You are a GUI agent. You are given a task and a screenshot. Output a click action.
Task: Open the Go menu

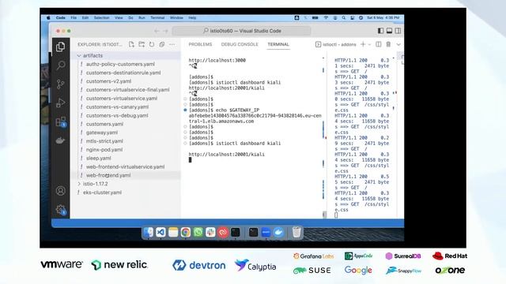[130, 17]
